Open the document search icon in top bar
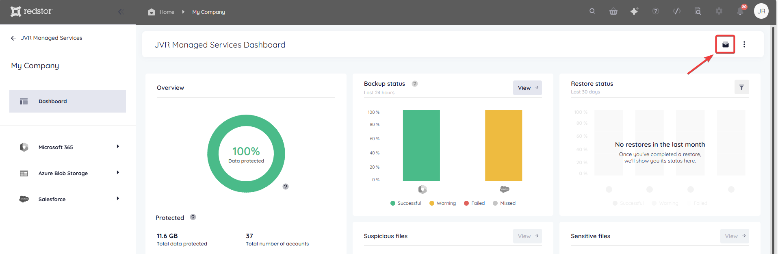Screen dimensions: 778x254 698,11
